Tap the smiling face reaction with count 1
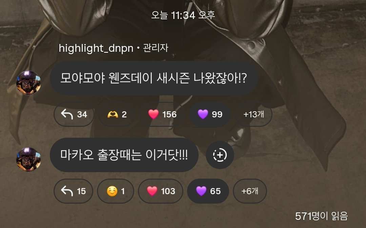366x228 pixels. click(116, 191)
